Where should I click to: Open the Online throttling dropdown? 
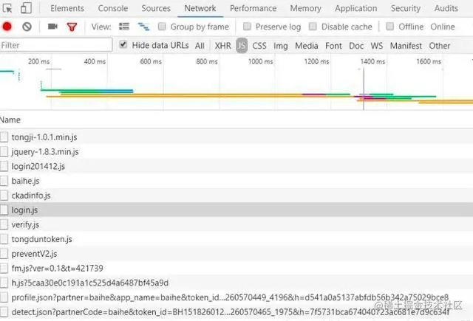point(443,27)
